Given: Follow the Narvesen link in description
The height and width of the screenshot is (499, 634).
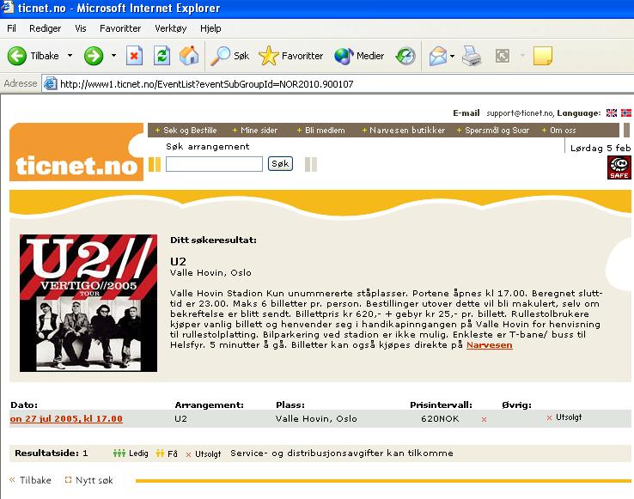Looking at the screenshot, I should 490,345.
